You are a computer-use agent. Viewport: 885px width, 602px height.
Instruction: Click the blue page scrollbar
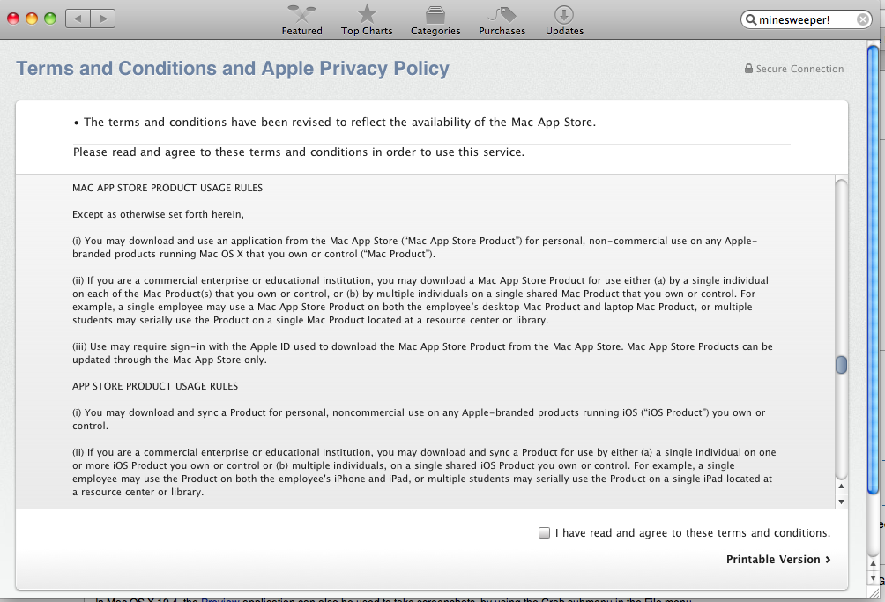tap(873, 270)
